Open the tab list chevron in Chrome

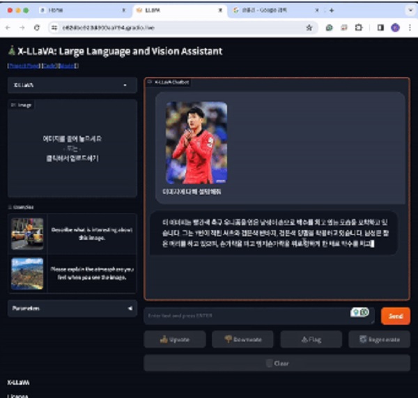point(409,10)
